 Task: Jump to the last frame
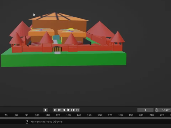tap(77, 110)
